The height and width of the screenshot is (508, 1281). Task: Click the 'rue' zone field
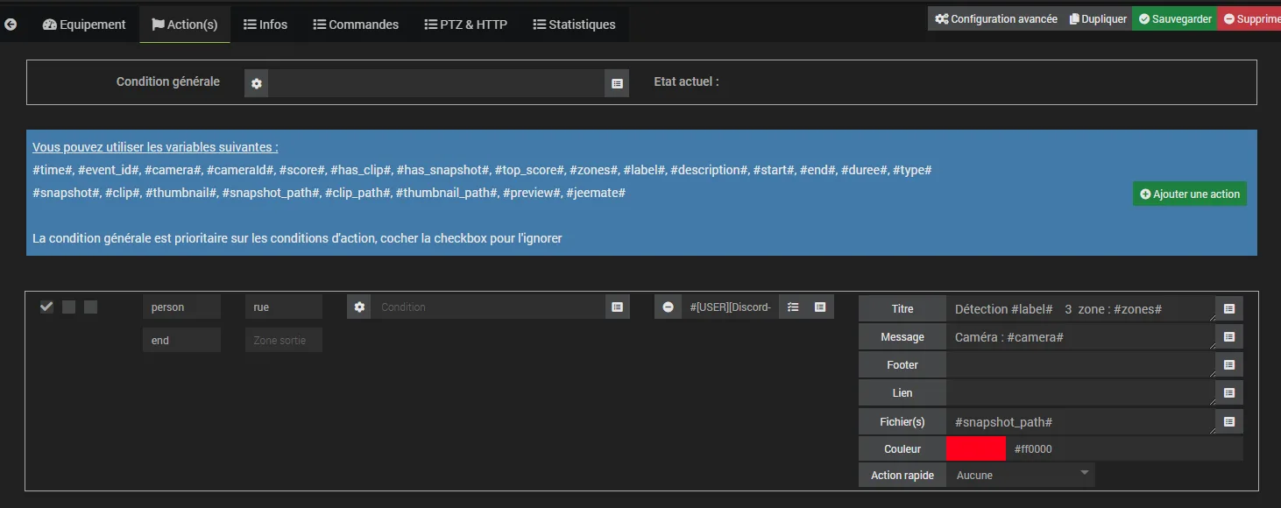[x=284, y=307]
